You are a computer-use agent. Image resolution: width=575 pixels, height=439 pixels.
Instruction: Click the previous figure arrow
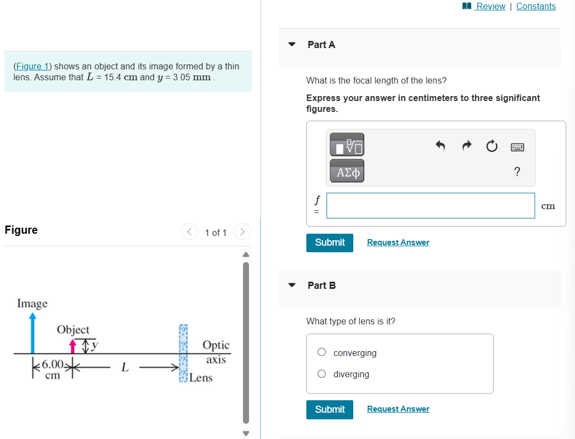tap(189, 232)
